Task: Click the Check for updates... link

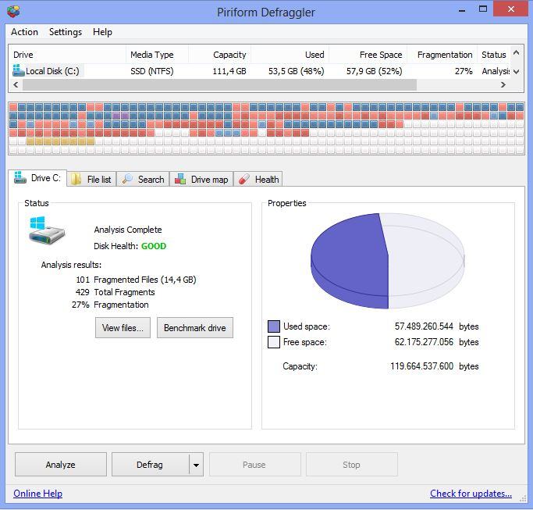Action: (x=471, y=494)
